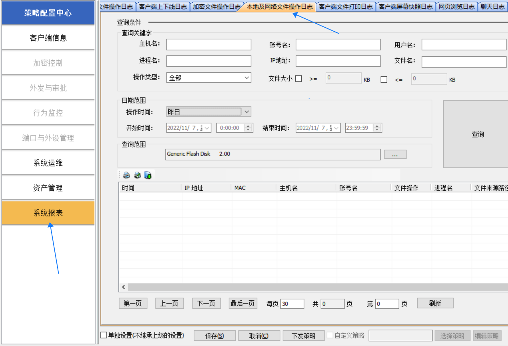This screenshot has width=508, height=346.
Task: Open 系统运维 in the sidebar
Action: [x=48, y=163]
